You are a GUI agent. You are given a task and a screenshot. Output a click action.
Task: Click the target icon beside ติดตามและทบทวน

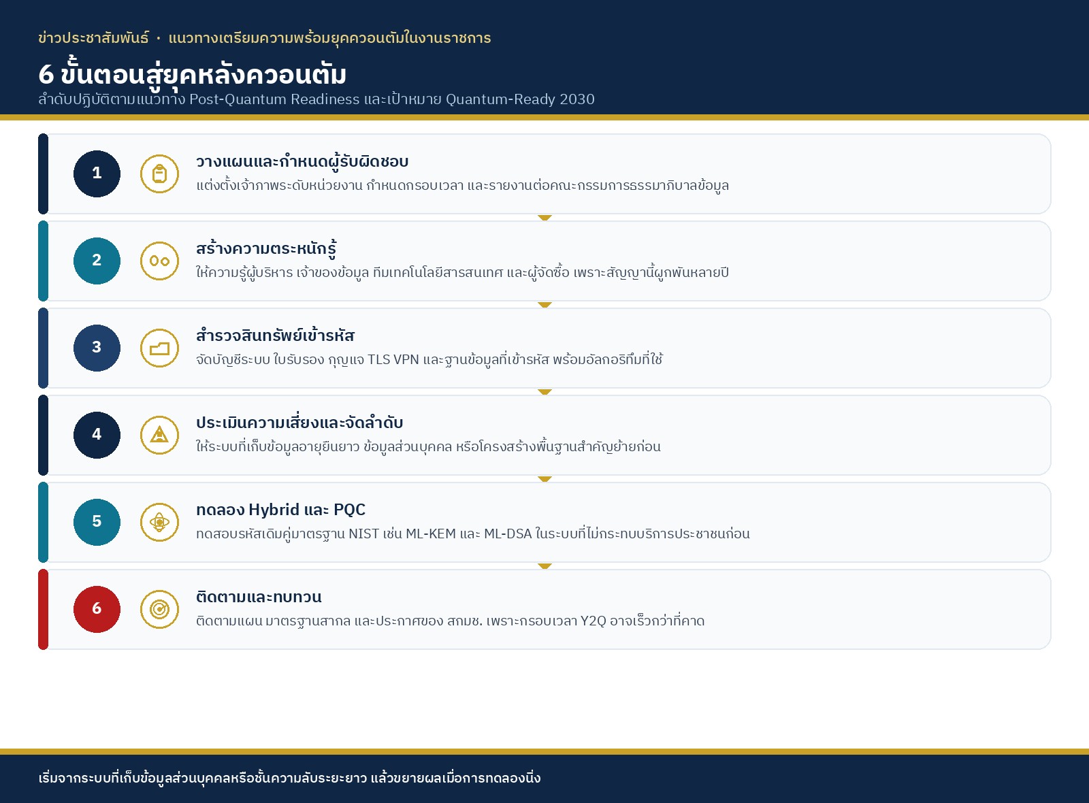(159, 609)
